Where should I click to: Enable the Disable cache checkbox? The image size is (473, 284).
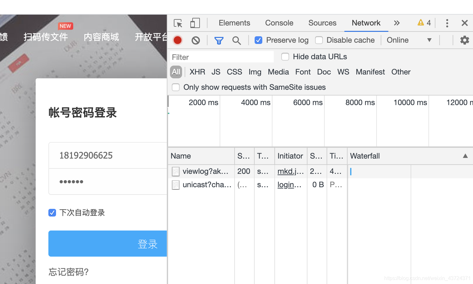click(x=319, y=40)
